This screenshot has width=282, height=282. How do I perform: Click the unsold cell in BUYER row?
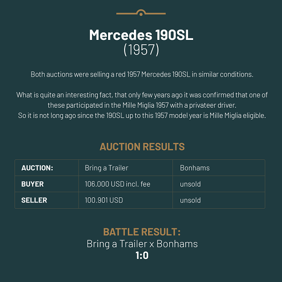219,184
